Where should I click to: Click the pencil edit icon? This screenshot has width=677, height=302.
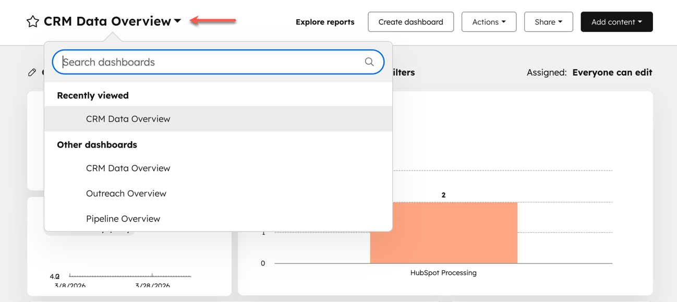[x=32, y=73]
